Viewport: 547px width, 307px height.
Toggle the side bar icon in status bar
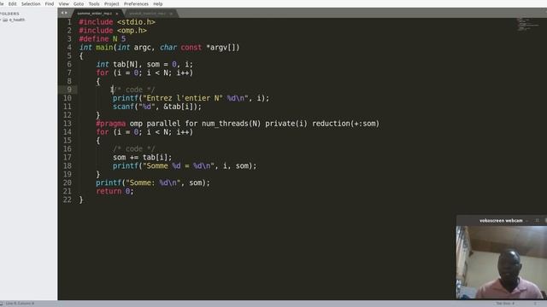(x=2, y=304)
